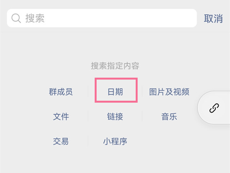Select the 链接 category
The width and height of the screenshot is (230, 173).
coord(115,116)
